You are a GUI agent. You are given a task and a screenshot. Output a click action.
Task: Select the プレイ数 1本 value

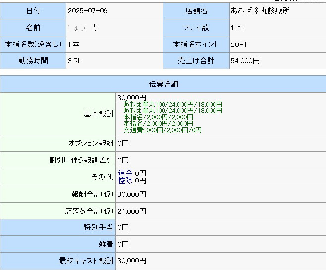[237, 27]
